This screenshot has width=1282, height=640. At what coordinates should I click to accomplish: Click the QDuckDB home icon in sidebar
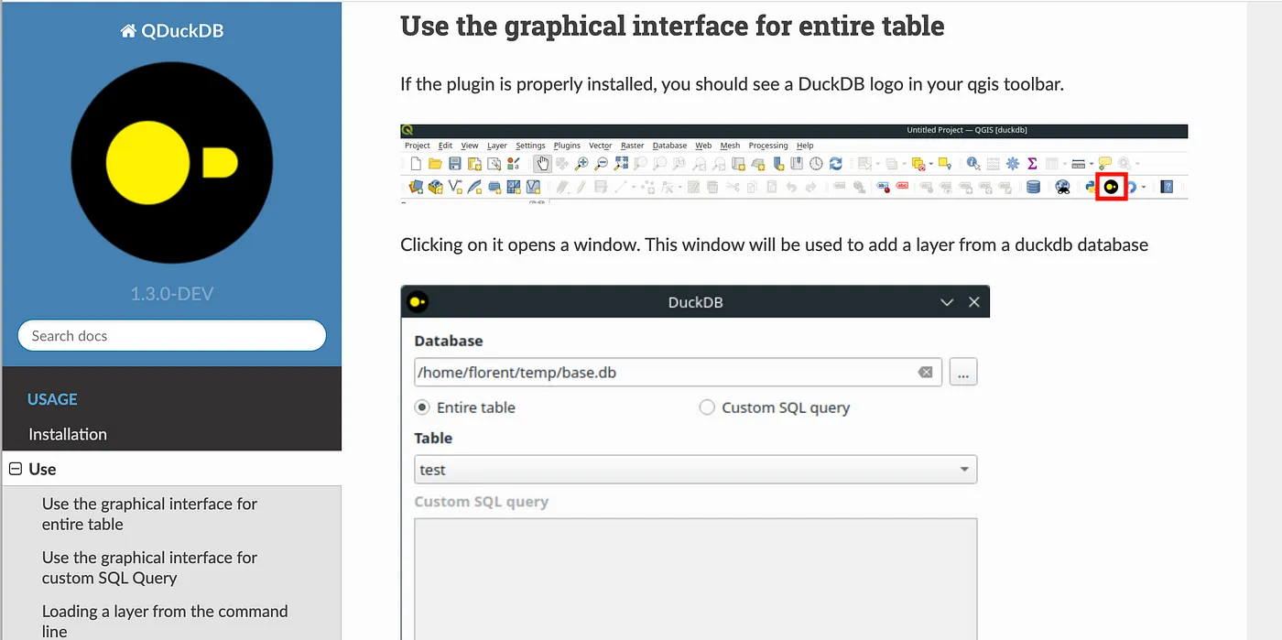pyautogui.click(x=128, y=31)
